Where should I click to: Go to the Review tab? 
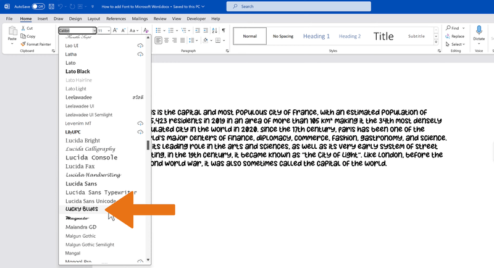click(x=160, y=19)
